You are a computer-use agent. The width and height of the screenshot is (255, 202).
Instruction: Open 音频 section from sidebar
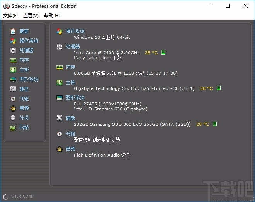[24, 108]
